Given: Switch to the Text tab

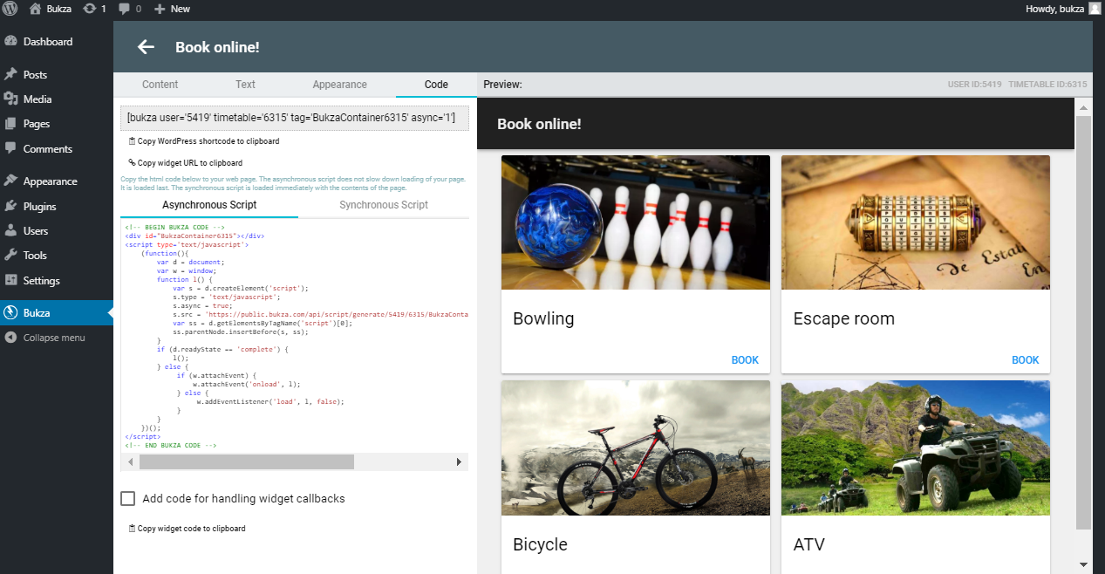Looking at the screenshot, I should (x=246, y=85).
